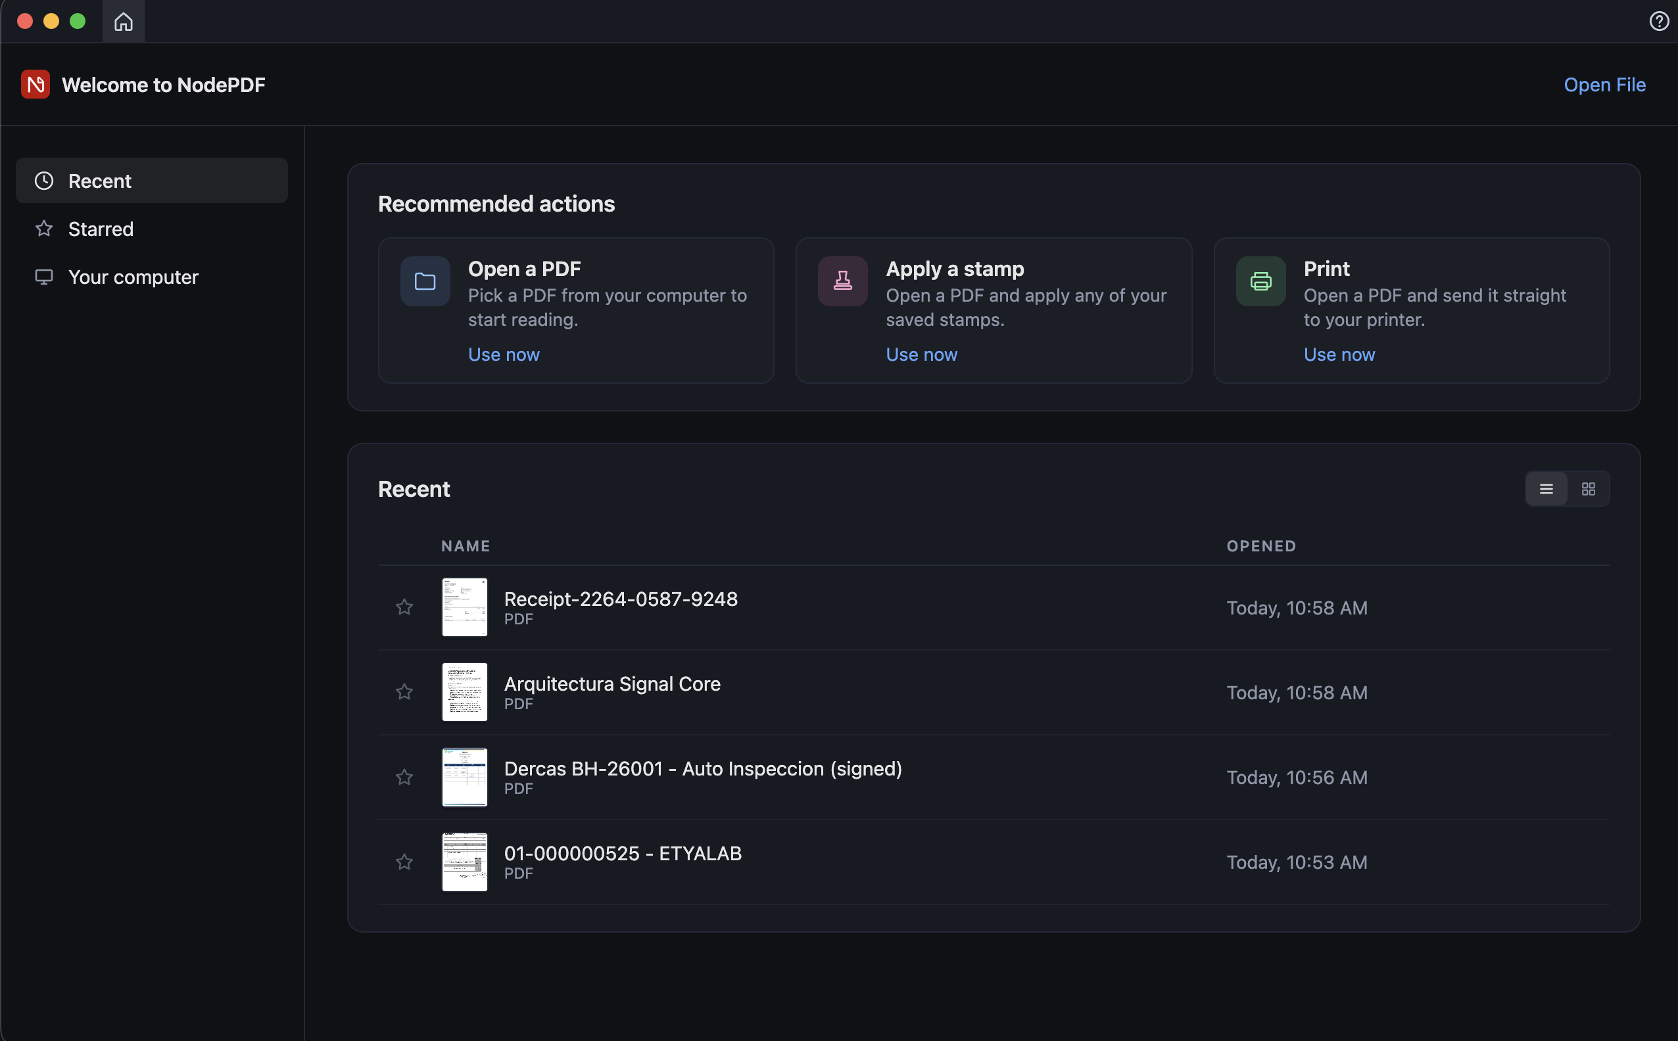Switch to list view
This screenshot has height=1041, width=1678.
(x=1546, y=489)
